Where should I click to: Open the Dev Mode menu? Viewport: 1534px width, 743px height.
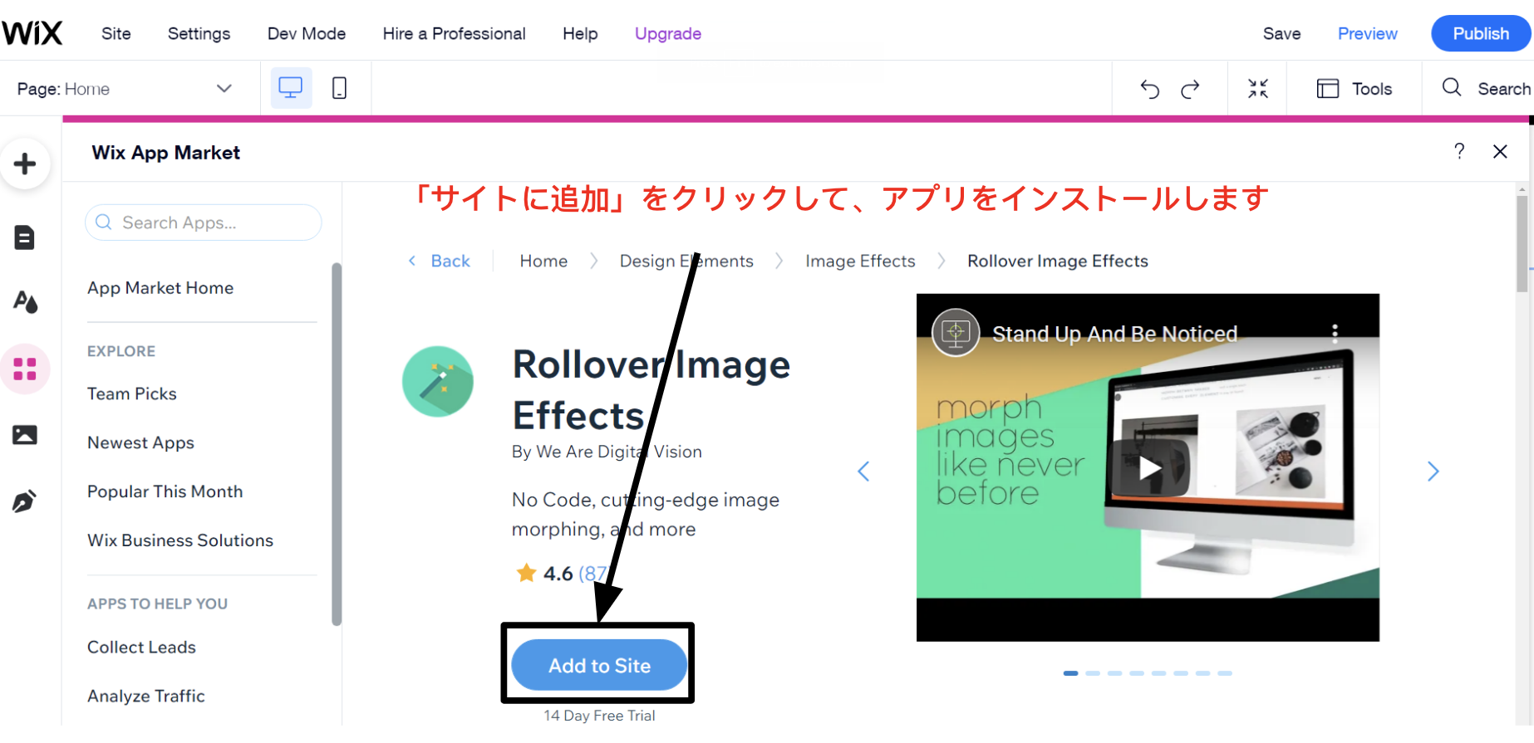pos(307,33)
